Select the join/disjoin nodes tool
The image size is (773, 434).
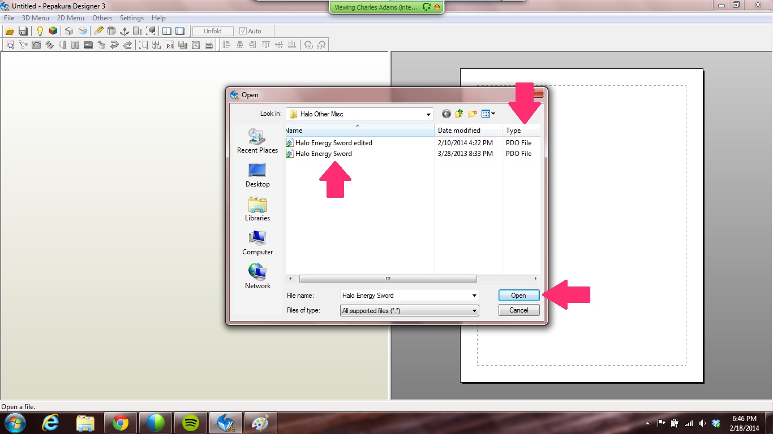pos(23,45)
